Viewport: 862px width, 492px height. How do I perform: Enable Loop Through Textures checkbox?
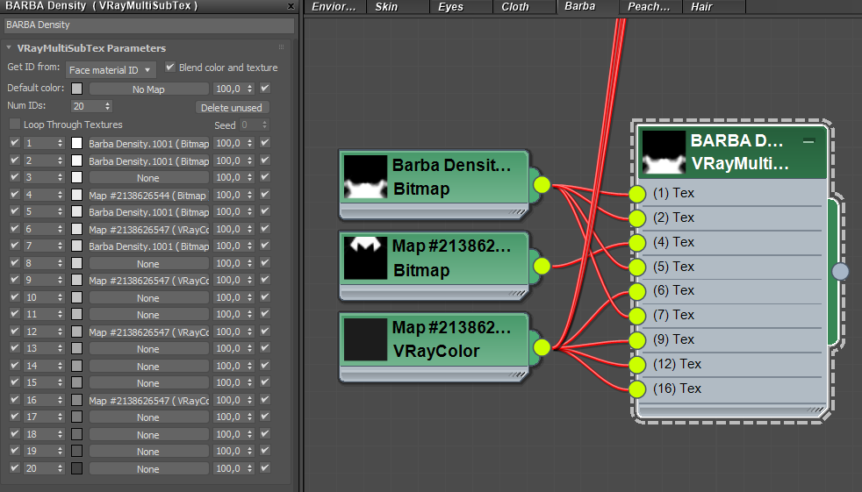14,125
